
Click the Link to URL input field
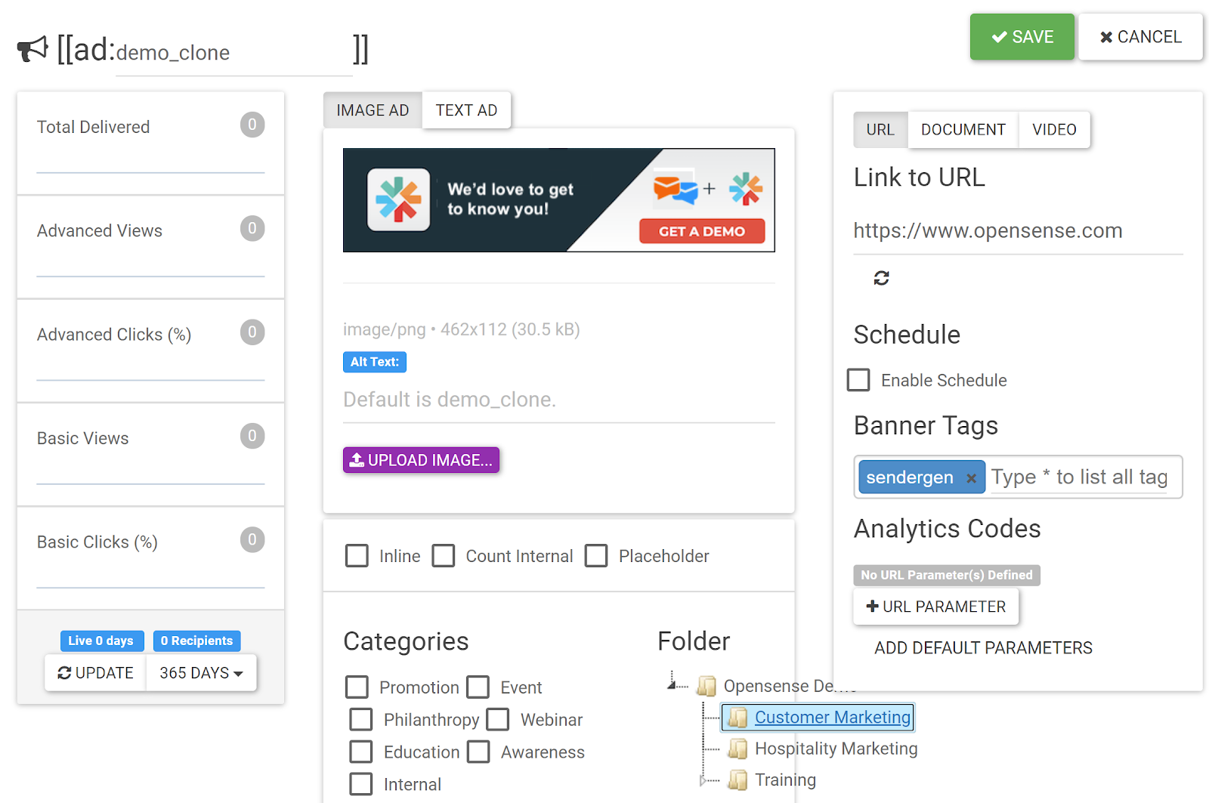tap(1018, 231)
